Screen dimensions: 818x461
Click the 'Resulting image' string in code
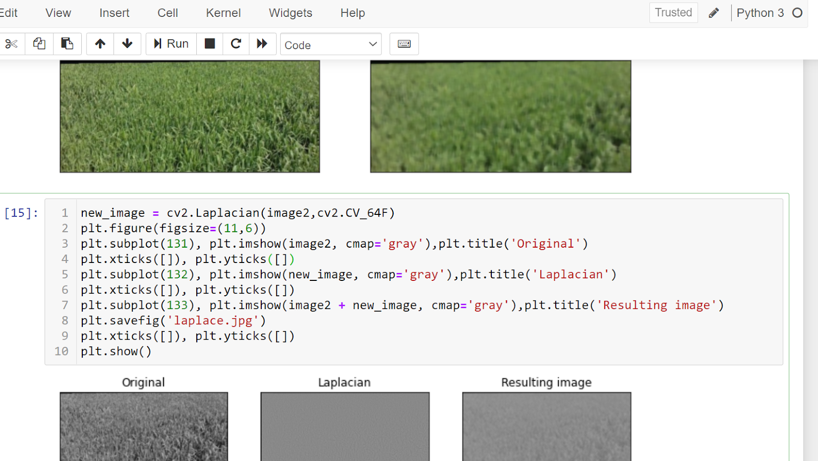point(657,305)
